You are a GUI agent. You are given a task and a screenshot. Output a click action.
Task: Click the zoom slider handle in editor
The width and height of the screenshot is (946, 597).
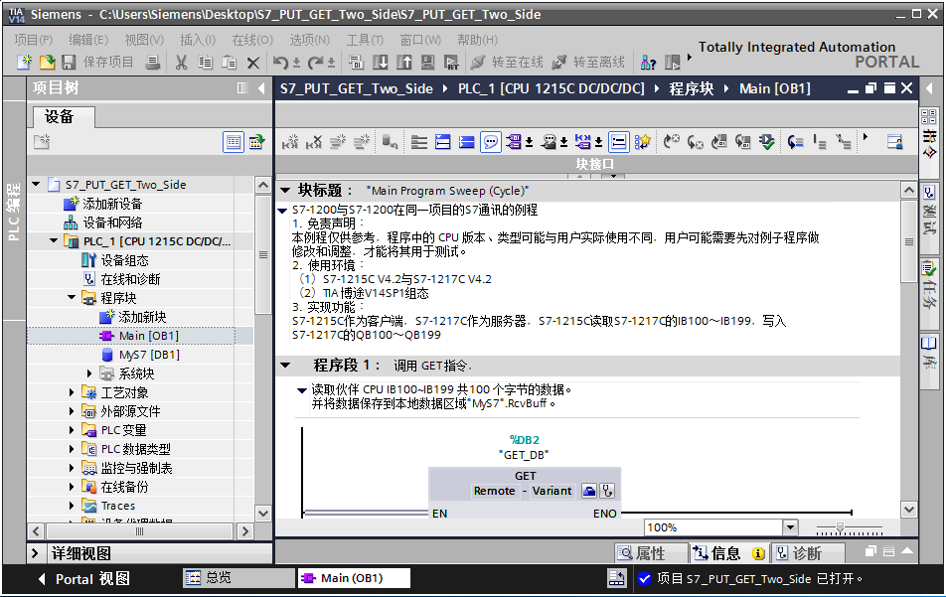(x=840, y=527)
